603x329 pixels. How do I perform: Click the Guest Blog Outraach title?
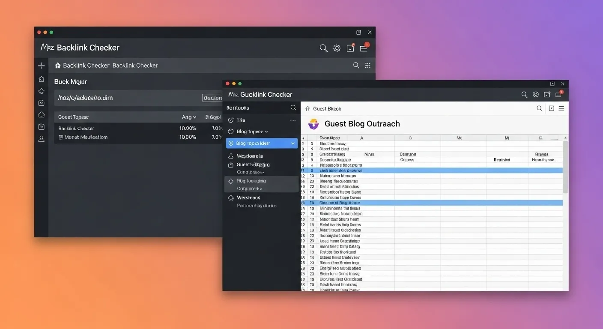pos(362,124)
